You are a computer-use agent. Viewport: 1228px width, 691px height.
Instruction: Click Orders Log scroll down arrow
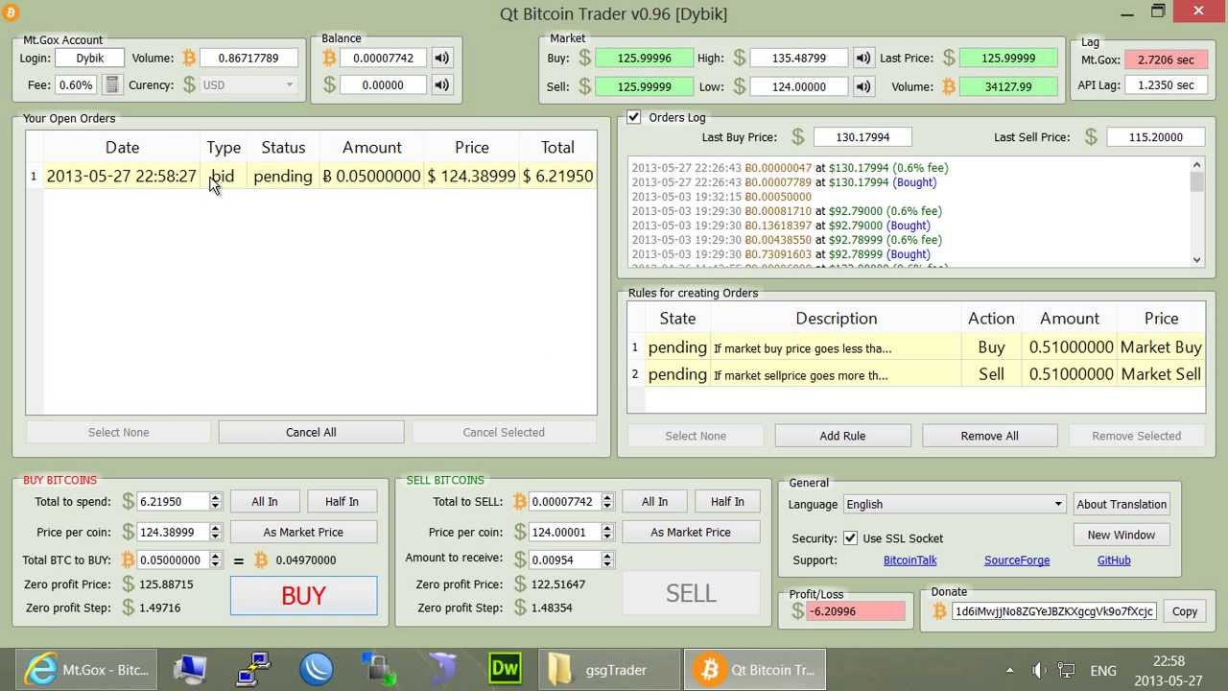pyautogui.click(x=1196, y=259)
